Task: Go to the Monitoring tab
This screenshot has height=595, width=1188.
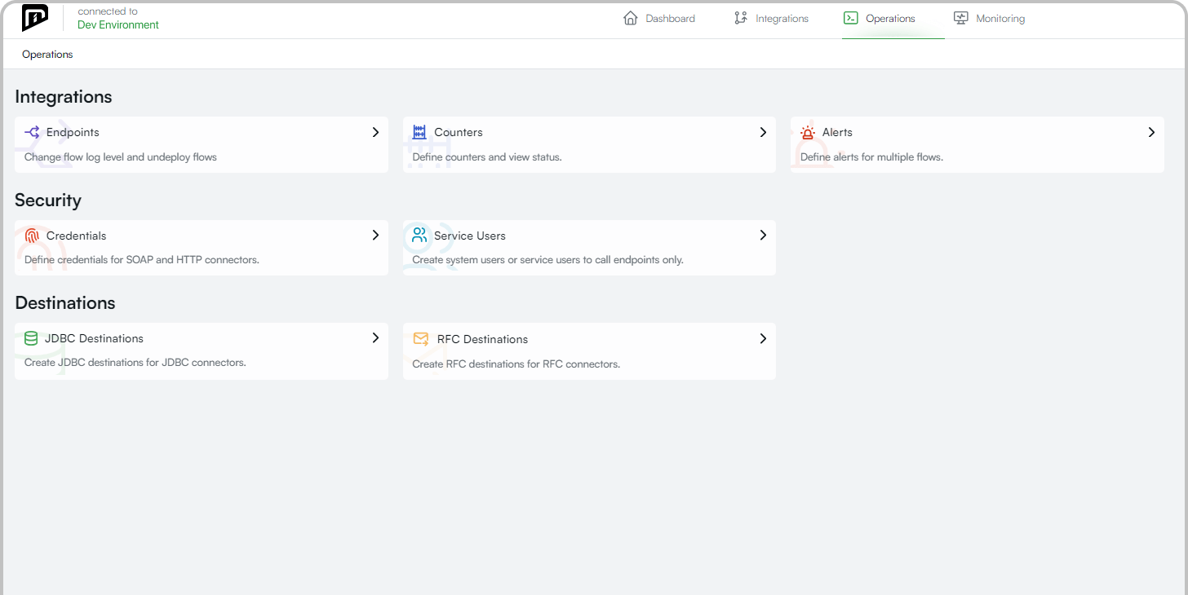Action: coord(989,19)
